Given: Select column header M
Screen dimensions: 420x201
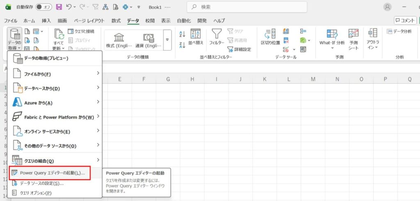Looking at the screenshot, I should pos(313,79).
